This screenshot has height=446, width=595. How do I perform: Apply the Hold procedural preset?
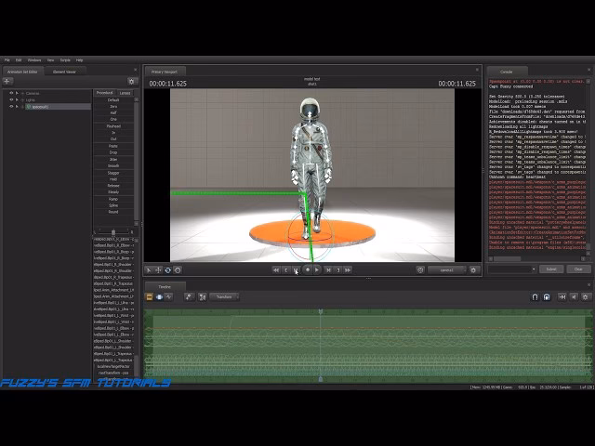pyautogui.click(x=113, y=179)
